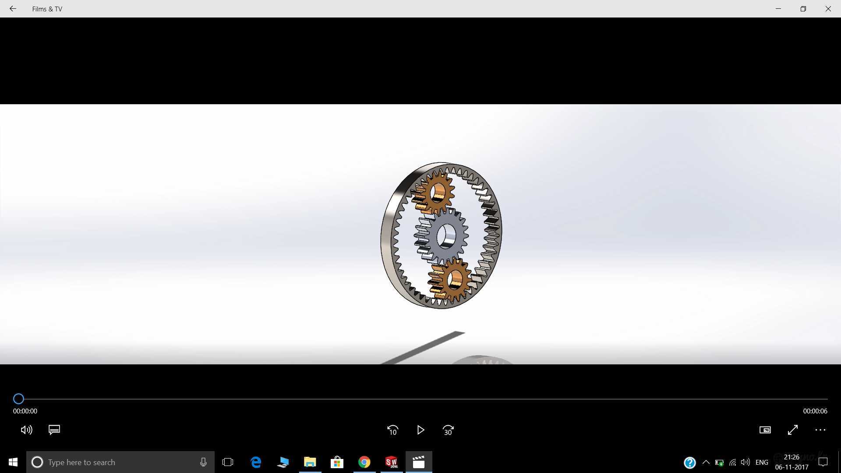Change the ENG input language
This screenshot has height=473, width=841.
[x=762, y=462]
